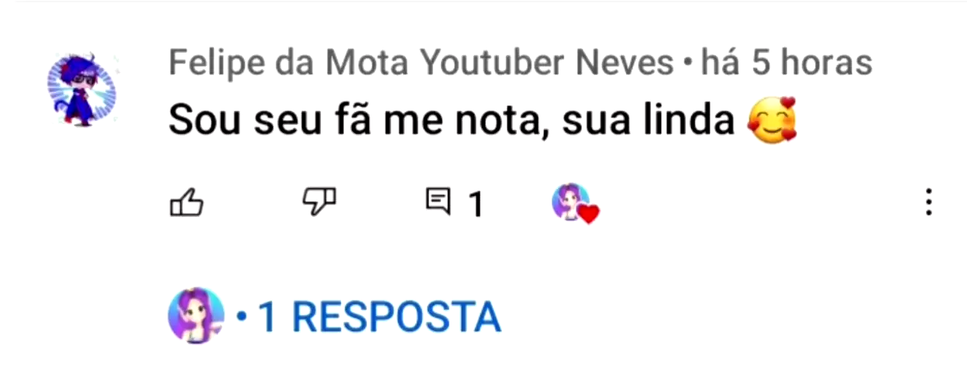Image resolution: width=967 pixels, height=372 pixels.
Task: Tap the blue dot before 1 RESPOSTA
Action: [242, 317]
